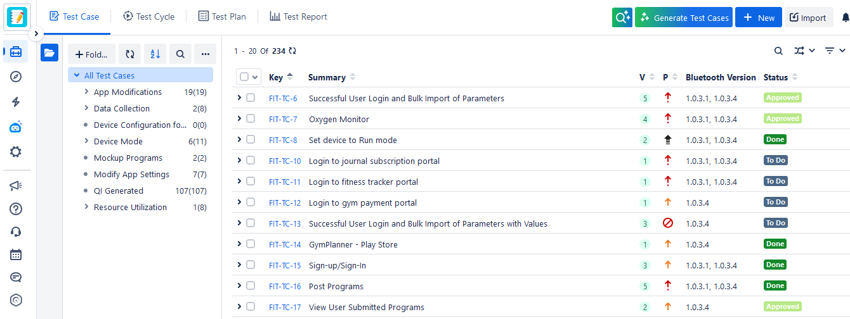Expand the App Modifications folder

pyautogui.click(x=86, y=92)
